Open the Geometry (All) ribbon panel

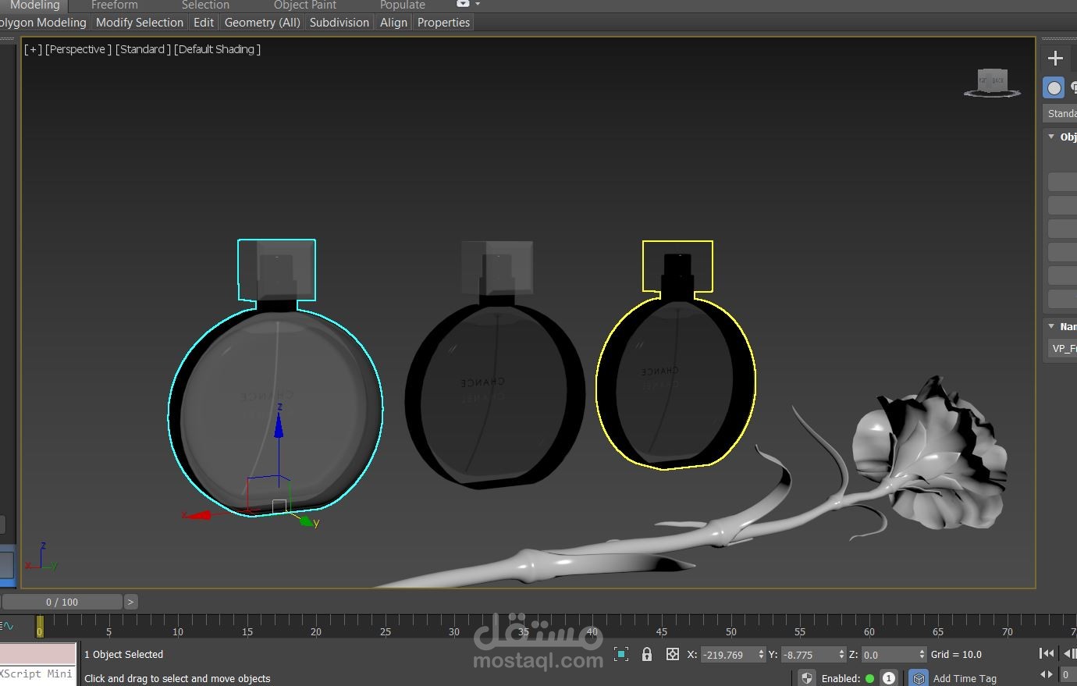tap(262, 23)
